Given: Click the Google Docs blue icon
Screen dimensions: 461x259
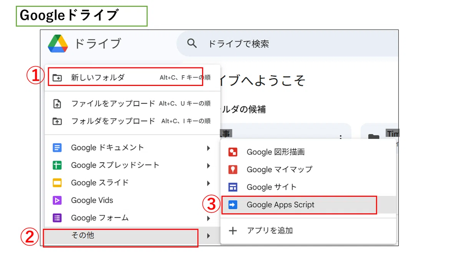Looking at the screenshot, I should click(57, 147).
